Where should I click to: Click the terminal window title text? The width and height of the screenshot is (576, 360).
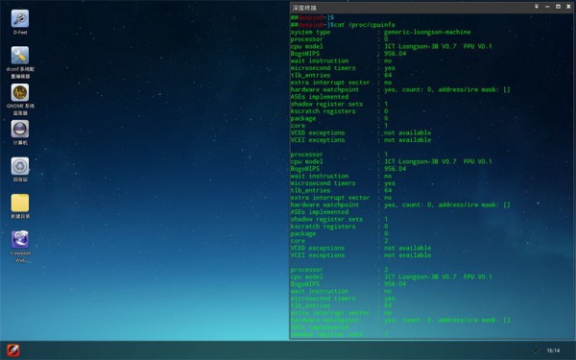(304, 8)
